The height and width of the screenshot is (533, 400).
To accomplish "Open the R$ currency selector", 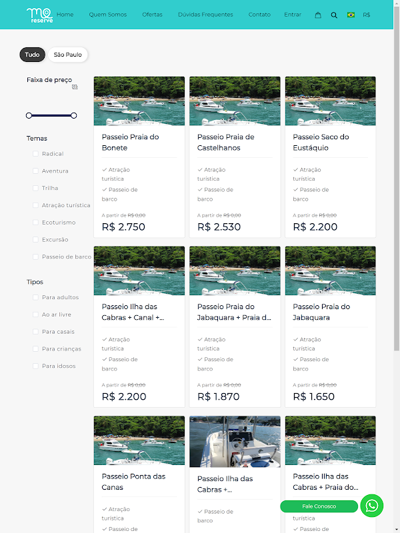I will pos(366,15).
